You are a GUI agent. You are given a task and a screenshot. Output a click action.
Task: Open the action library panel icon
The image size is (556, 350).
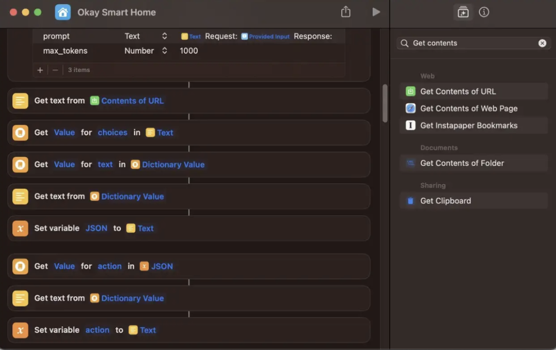point(463,12)
